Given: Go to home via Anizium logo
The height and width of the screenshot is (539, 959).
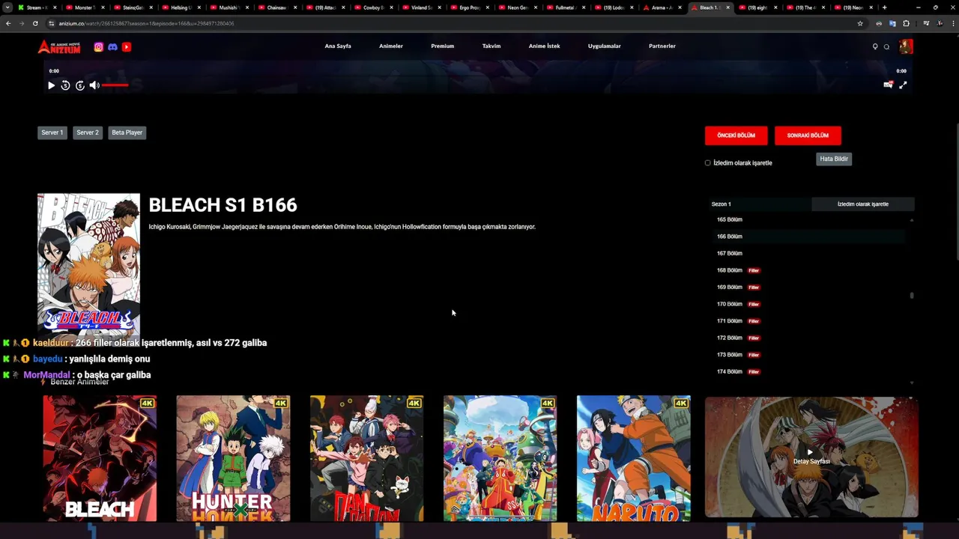Looking at the screenshot, I should (59, 46).
